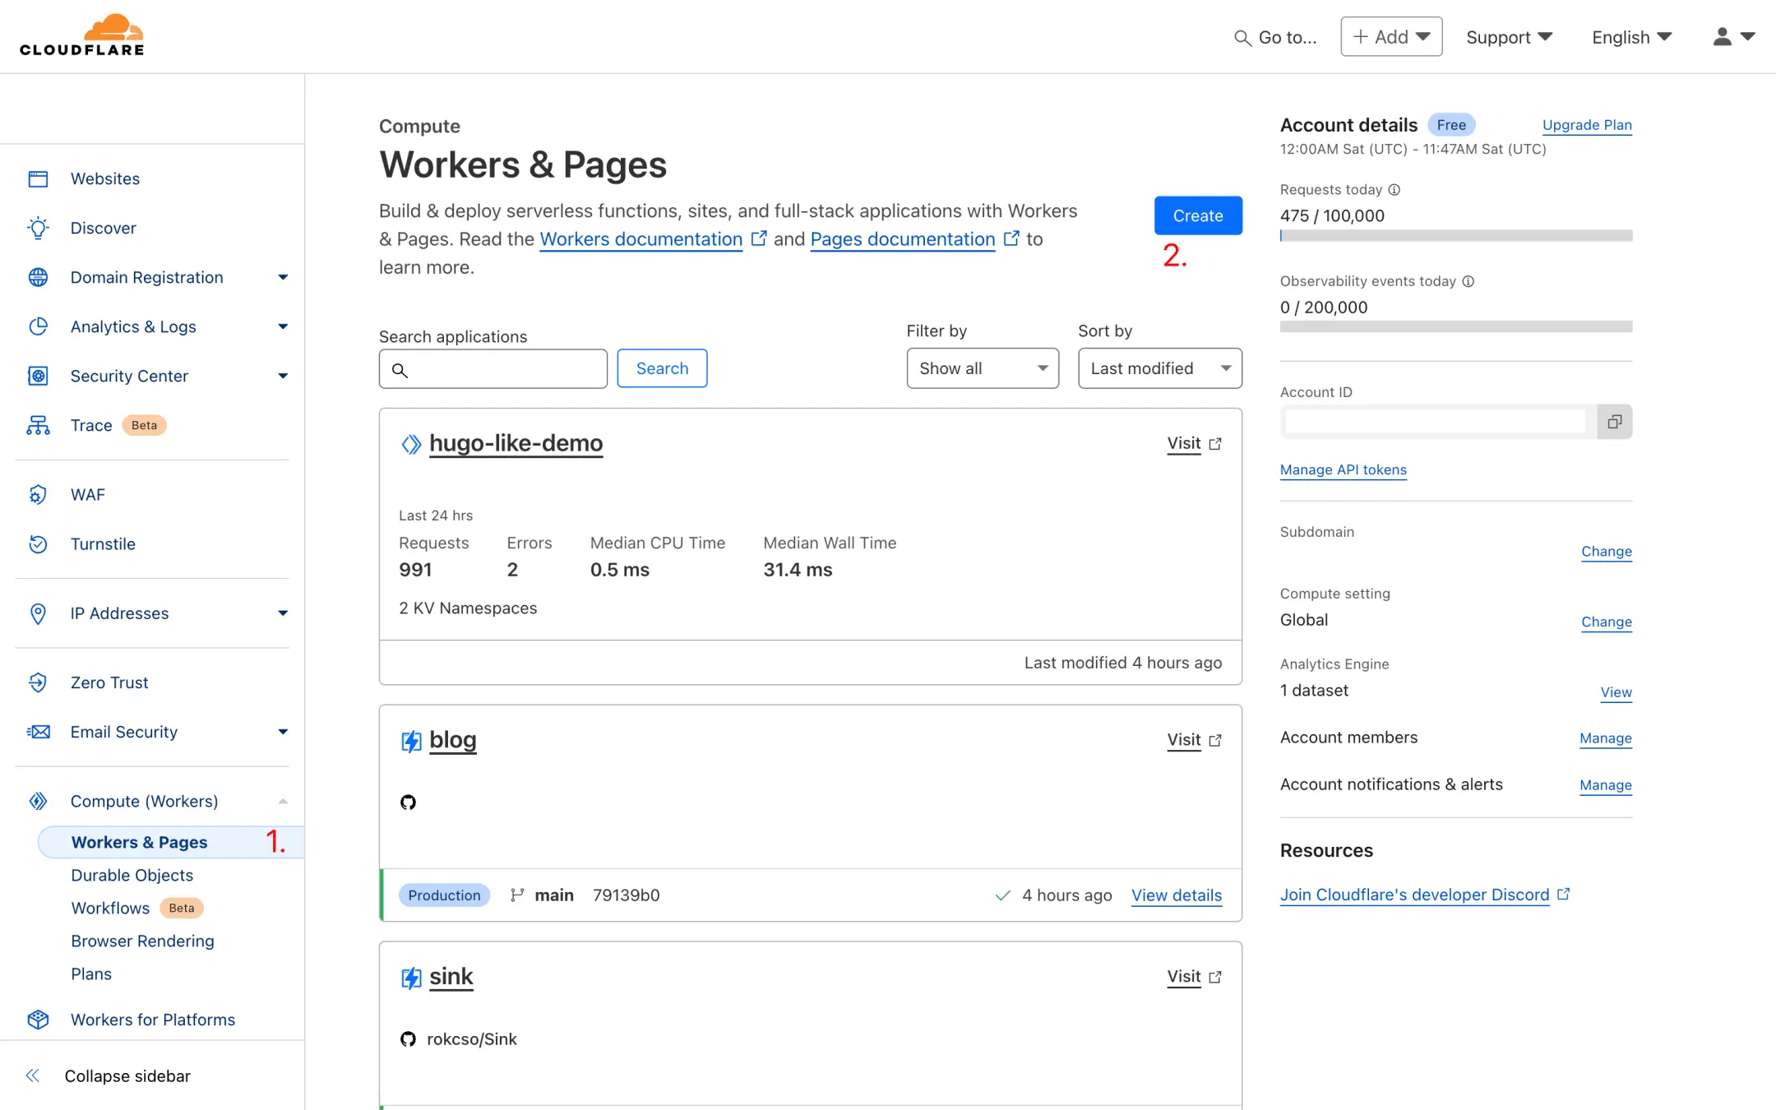Click the Websites sidebar icon

[x=38, y=178]
